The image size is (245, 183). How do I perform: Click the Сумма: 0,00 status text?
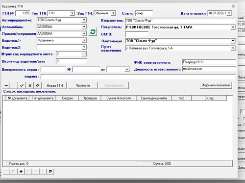coord(162,163)
